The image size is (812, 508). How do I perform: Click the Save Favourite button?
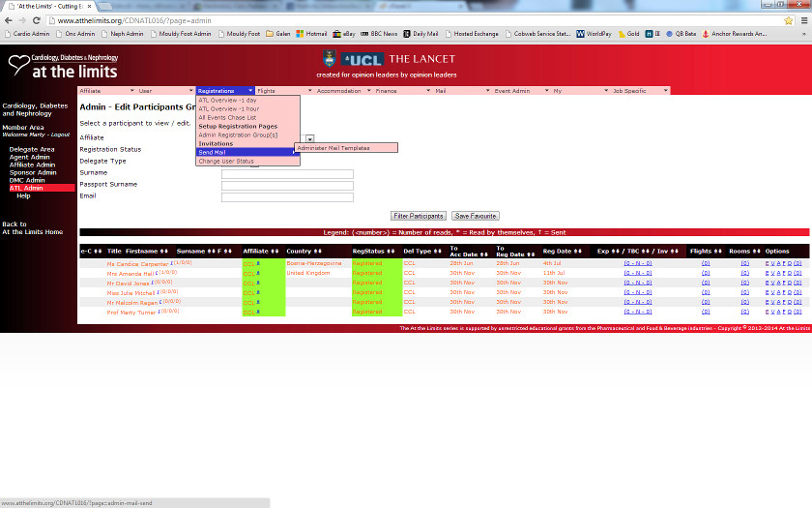tap(476, 216)
